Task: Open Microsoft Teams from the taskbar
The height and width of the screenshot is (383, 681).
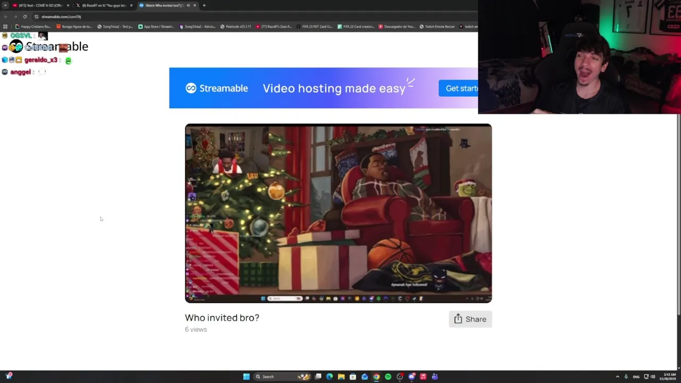Action: click(x=435, y=377)
